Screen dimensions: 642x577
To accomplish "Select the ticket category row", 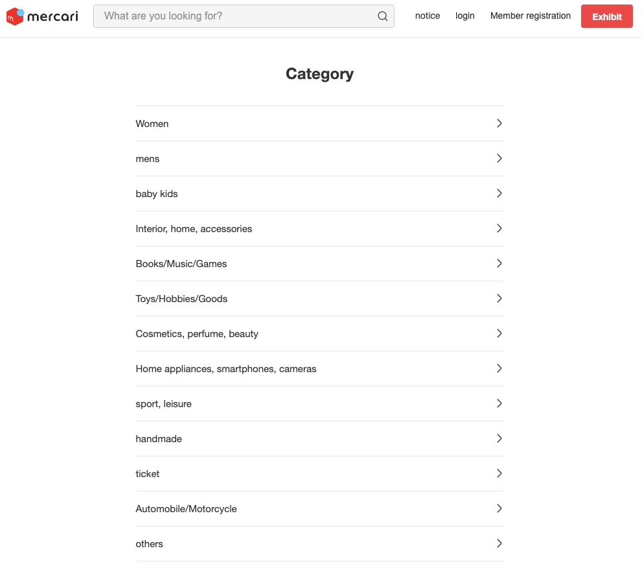I will click(x=319, y=474).
